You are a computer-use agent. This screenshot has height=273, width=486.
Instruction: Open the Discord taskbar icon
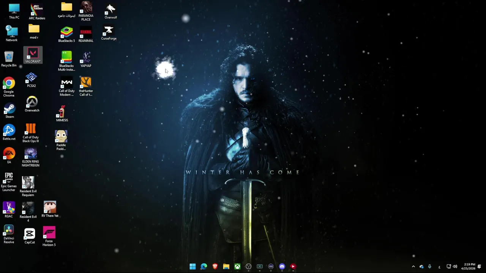pyautogui.click(x=282, y=267)
